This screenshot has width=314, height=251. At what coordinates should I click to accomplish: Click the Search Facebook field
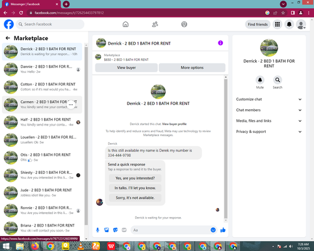pos(50,24)
